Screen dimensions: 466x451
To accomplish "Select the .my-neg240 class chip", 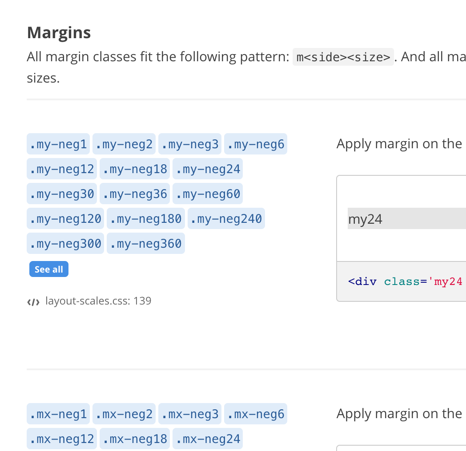I will point(226,218).
